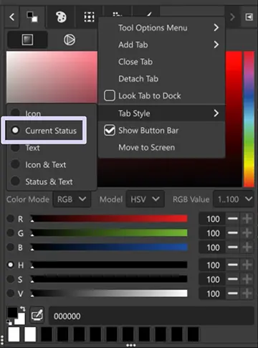
Task: Uncheck the Show Button Bar checkbox
Action: (110, 131)
